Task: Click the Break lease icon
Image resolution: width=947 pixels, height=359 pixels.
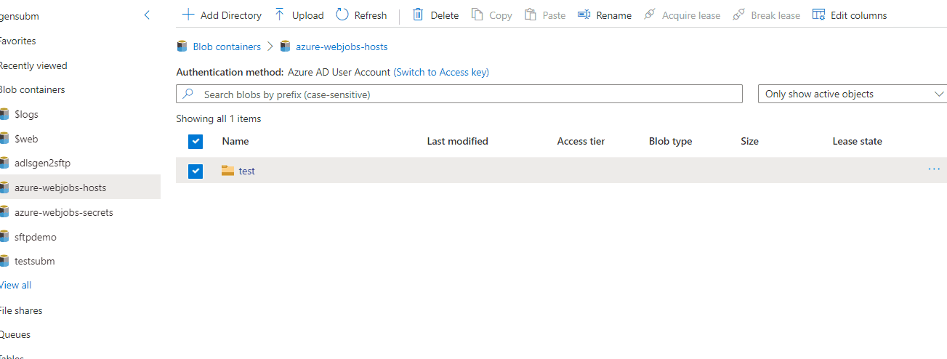Action: [x=739, y=15]
